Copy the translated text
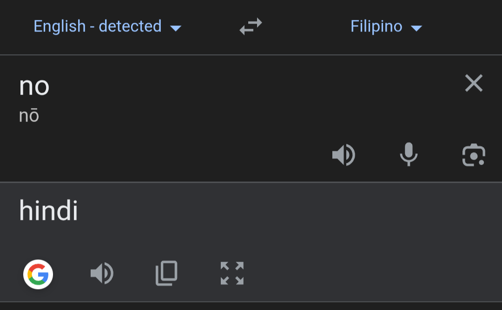 (x=166, y=273)
